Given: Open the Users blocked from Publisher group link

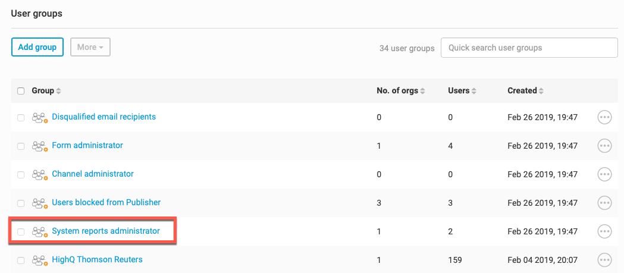Looking at the screenshot, I should pyautogui.click(x=106, y=202).
